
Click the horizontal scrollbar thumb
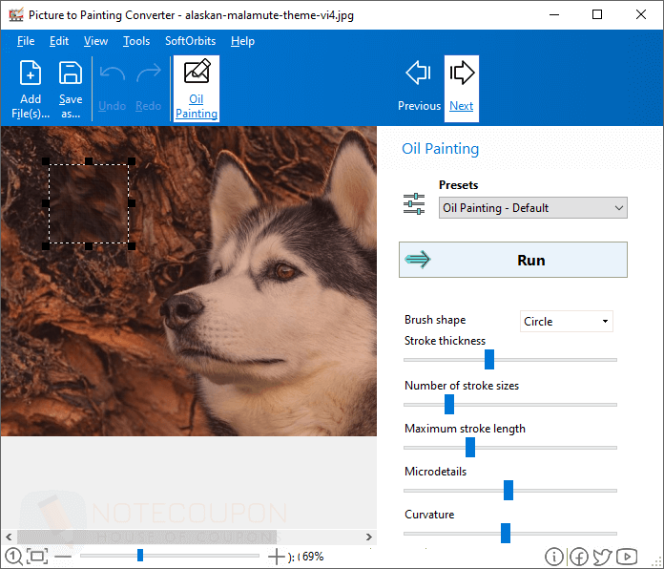147,537
